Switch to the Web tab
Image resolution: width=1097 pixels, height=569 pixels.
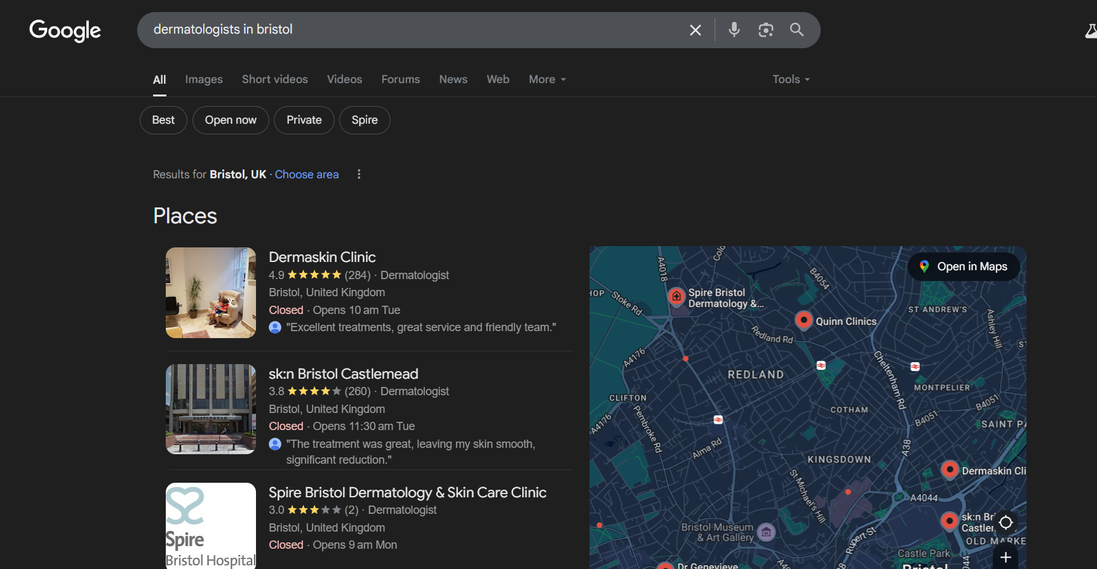click(x=498, y=79)
